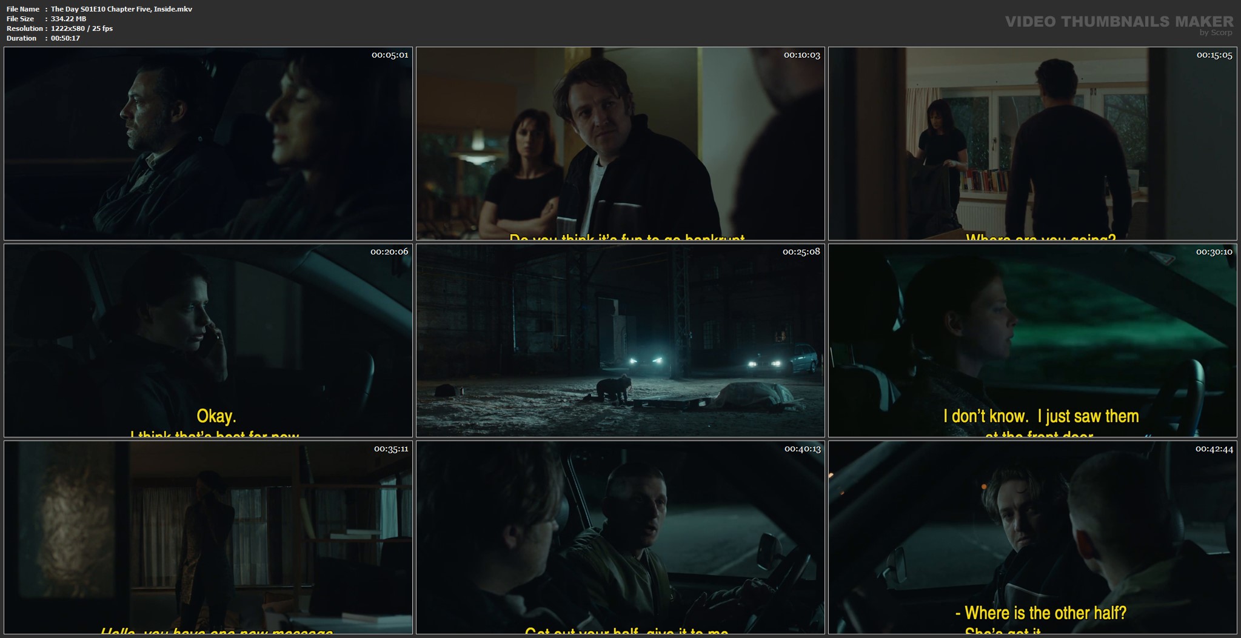This screenshot has height=638, width=1241.
Task: Click the 'File Size' label
Action: pyautogui.click(x=21, y=19)
